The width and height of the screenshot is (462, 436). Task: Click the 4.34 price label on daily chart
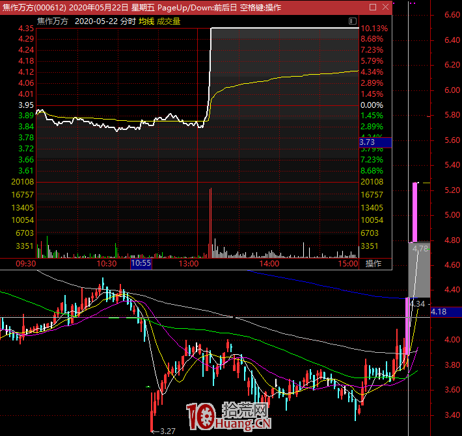[x=418, y=304]
